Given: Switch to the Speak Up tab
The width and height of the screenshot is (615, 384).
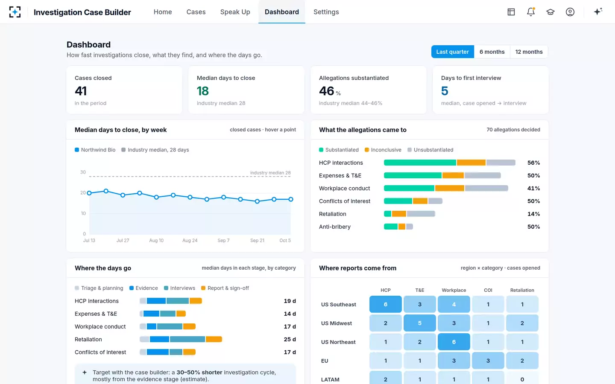Looking at the screenshot, I should [235, 12].
